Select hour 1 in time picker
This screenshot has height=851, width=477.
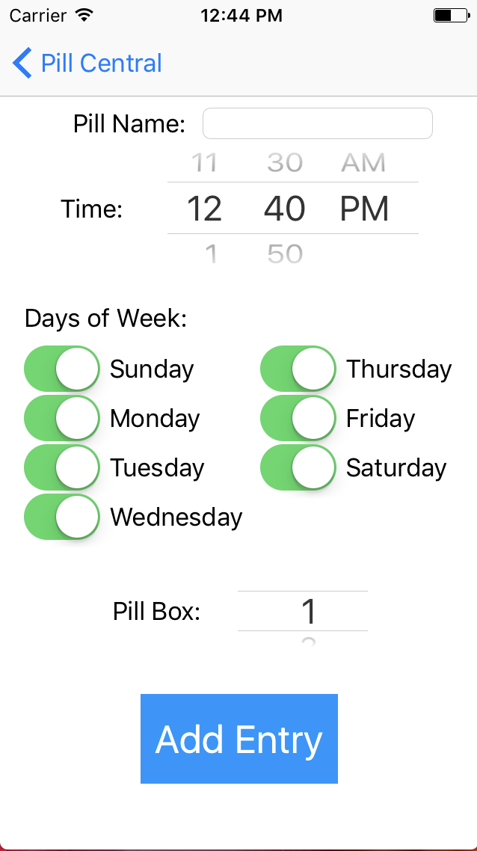[212, 254]
